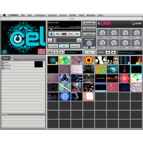The image size is (143, 143).
Task: Select the blue trefoil knot clip
Action: coord(65,78)
